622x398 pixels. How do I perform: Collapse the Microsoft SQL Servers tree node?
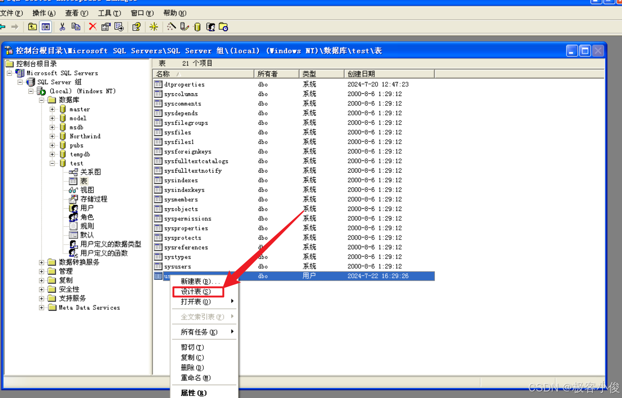[x=9, y=73]
